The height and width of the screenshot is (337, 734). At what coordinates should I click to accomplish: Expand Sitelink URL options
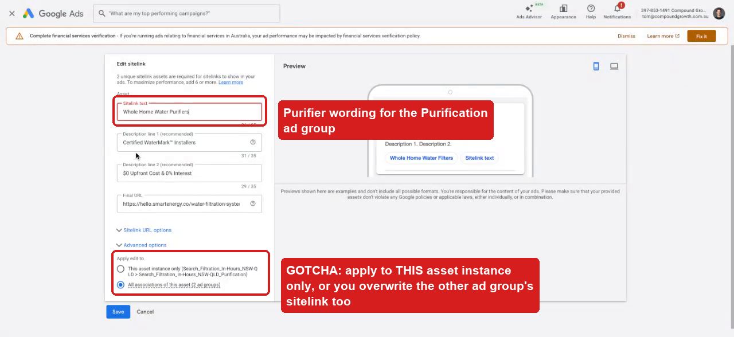[x=144, y=230]
